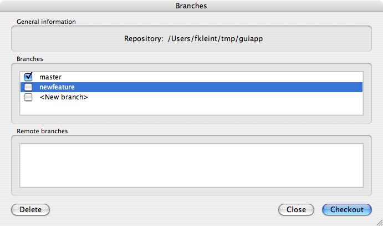The image size is (383, 226).
Task: Click the blue highlight right of newfeature
Action: click(222, 87)
